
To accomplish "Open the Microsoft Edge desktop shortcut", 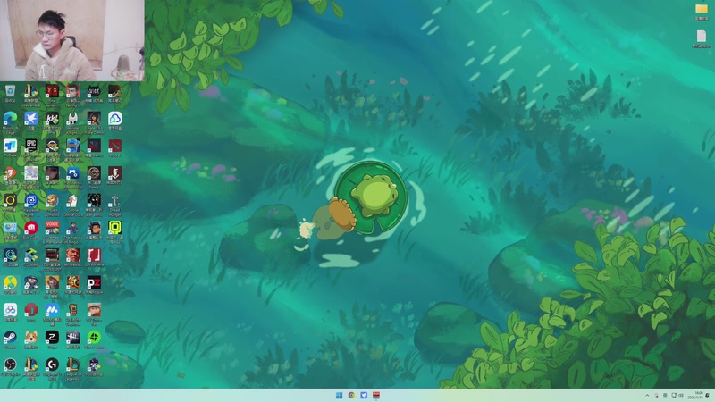I will coord(10,119).
